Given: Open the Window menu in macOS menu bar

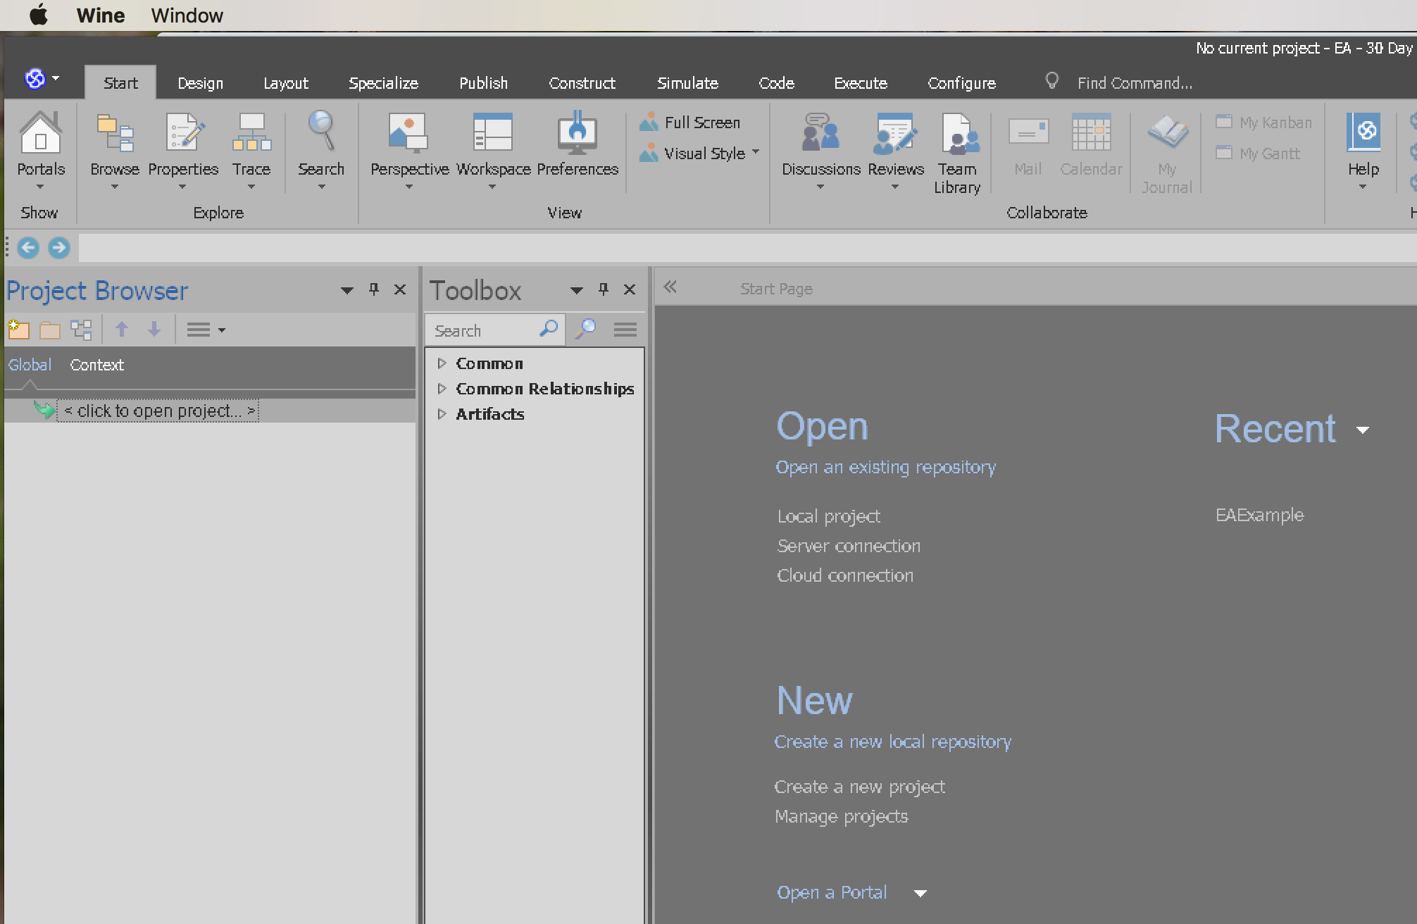Looking at the screenshot, I should (x=187, y=15).
